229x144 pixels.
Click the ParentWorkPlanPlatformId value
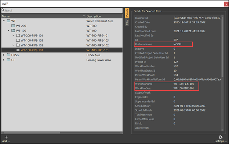[x=197, y=79]
